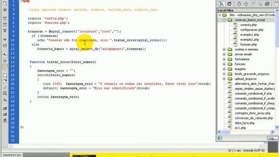Click Apply Comment icon
The height and width of the screenshot is (157, 279).
(x=5, y=75)
